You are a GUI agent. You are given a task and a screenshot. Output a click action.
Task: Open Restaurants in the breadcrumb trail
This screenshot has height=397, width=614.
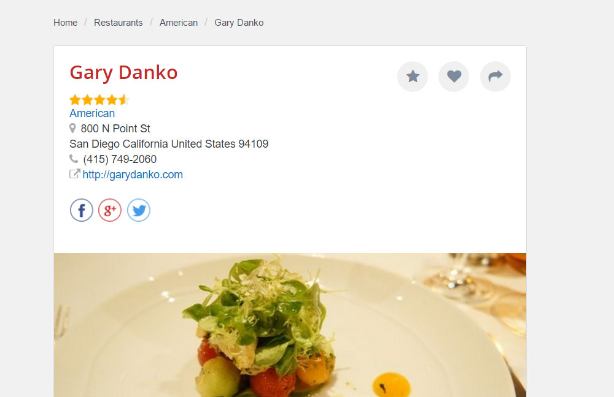point(119,23)
